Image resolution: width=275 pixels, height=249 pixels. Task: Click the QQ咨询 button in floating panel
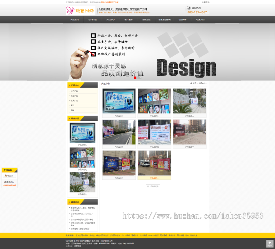(9, 176)
